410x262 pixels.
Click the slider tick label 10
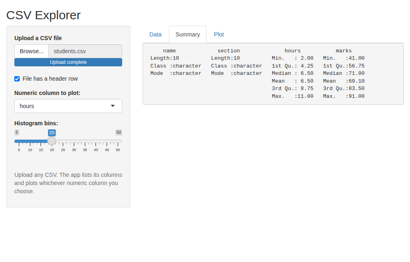[30, 150]
